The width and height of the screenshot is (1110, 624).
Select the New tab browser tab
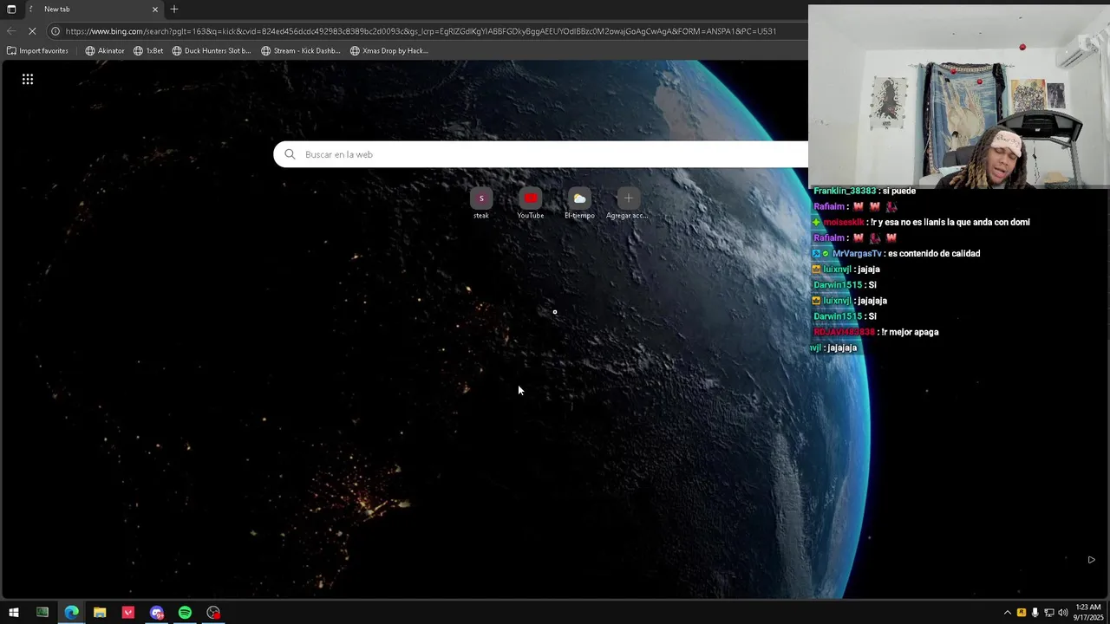(93, 9)
